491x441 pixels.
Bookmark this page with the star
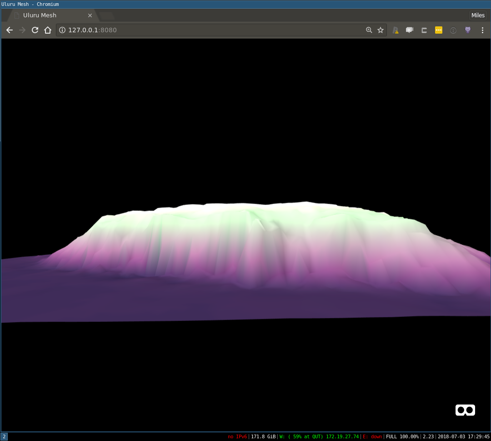pyautogui.click(x=381, y=30)
